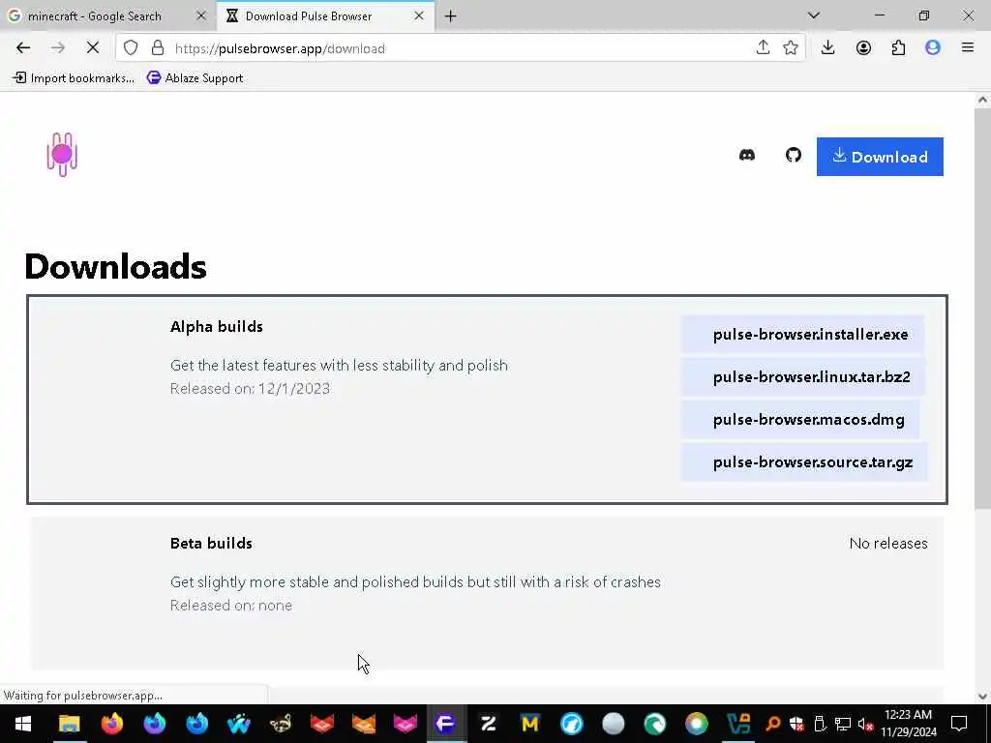The image size is (991, 743).
Task: Click scrollbar up arrow
Action: tap(982, 100)
